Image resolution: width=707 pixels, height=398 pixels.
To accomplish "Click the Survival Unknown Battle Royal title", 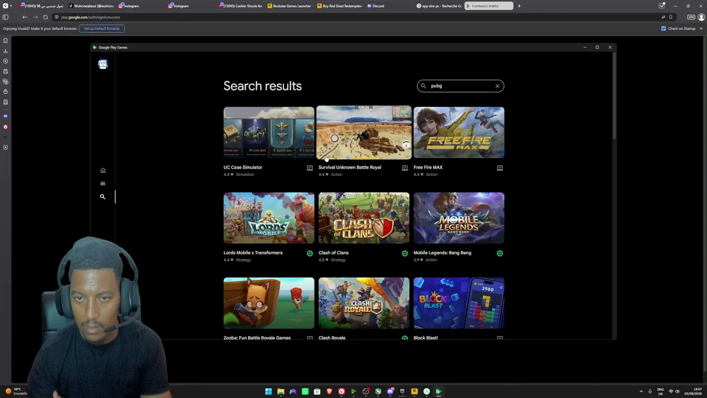I will [x=350, y=167].
